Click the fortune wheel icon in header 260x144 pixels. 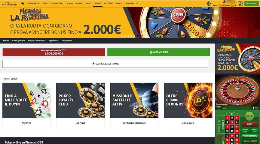tap(209, 3)
